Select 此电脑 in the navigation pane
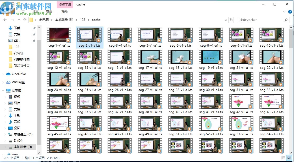The width and height of the screenshot is (294, 162). coord(16,91)
